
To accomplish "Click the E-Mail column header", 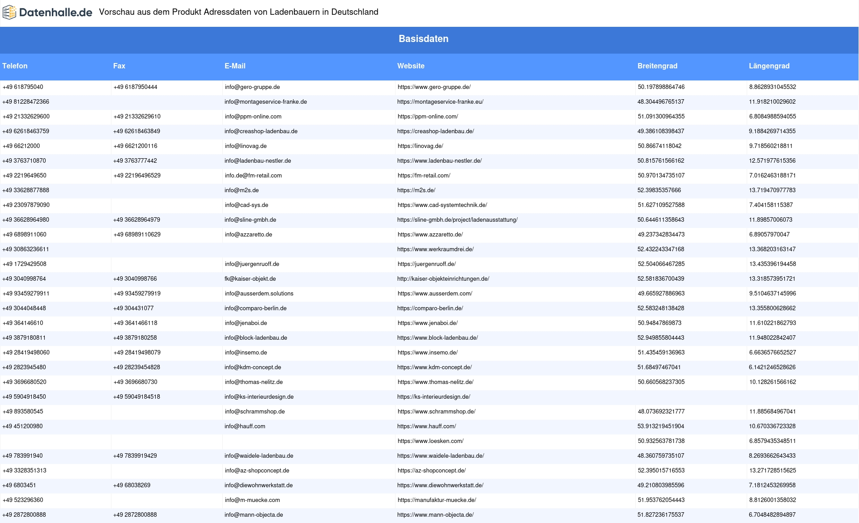I will tap(235, 66).
